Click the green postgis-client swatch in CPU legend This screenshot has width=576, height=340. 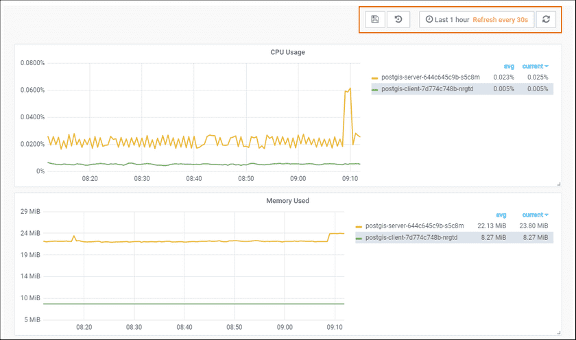pyautogui.click(x=374, y=90)
